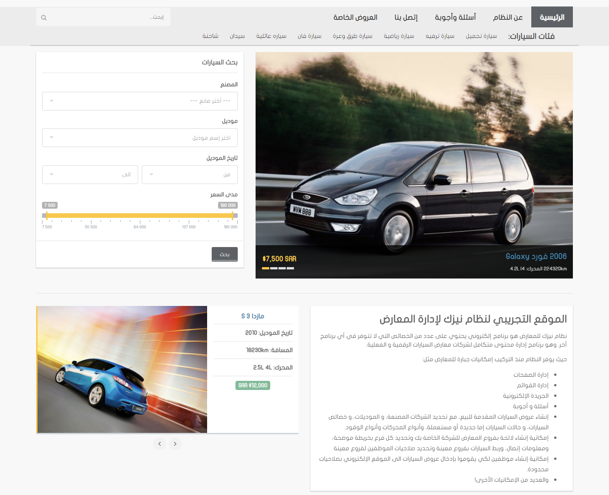Screen dimensions: 609x495
Task: Click the search magnifier icon
Action: 44,18
